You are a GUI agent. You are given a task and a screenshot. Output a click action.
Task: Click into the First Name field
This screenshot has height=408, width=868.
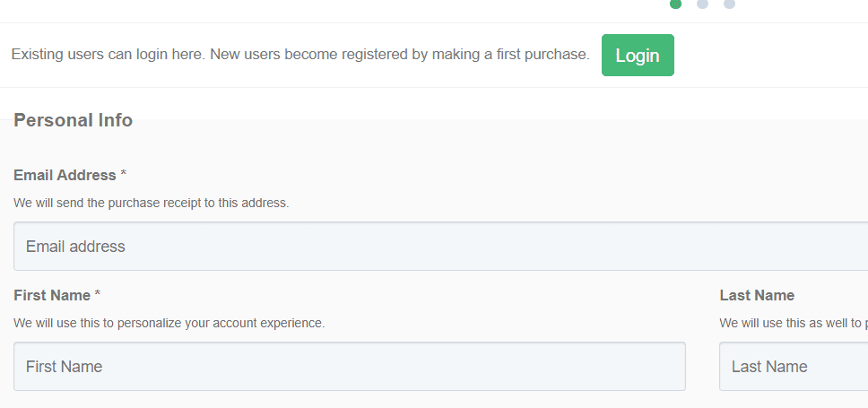tap(350, 367)
